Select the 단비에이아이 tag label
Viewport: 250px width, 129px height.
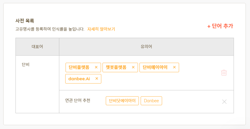click(x=155, y=67)
